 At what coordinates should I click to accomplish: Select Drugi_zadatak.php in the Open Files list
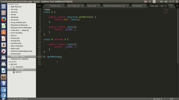pos(18,22)
